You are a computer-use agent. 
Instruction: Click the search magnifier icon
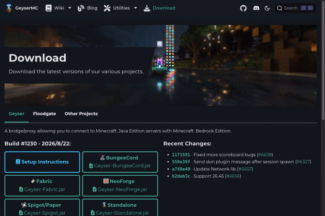279,8
